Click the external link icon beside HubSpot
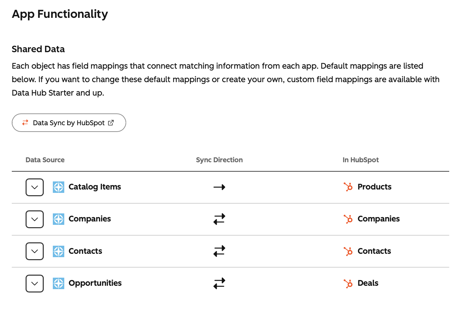461x311 pixels. pyautogui.click(x=111, y=123)
